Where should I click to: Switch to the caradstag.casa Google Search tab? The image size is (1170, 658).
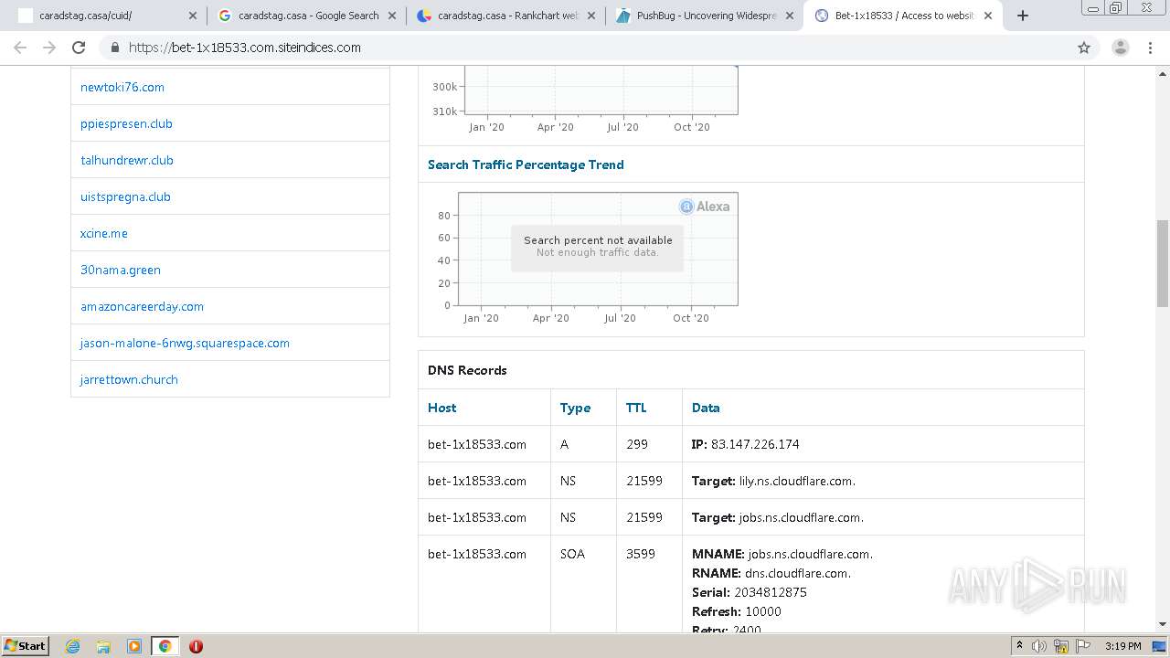[306, 16]
